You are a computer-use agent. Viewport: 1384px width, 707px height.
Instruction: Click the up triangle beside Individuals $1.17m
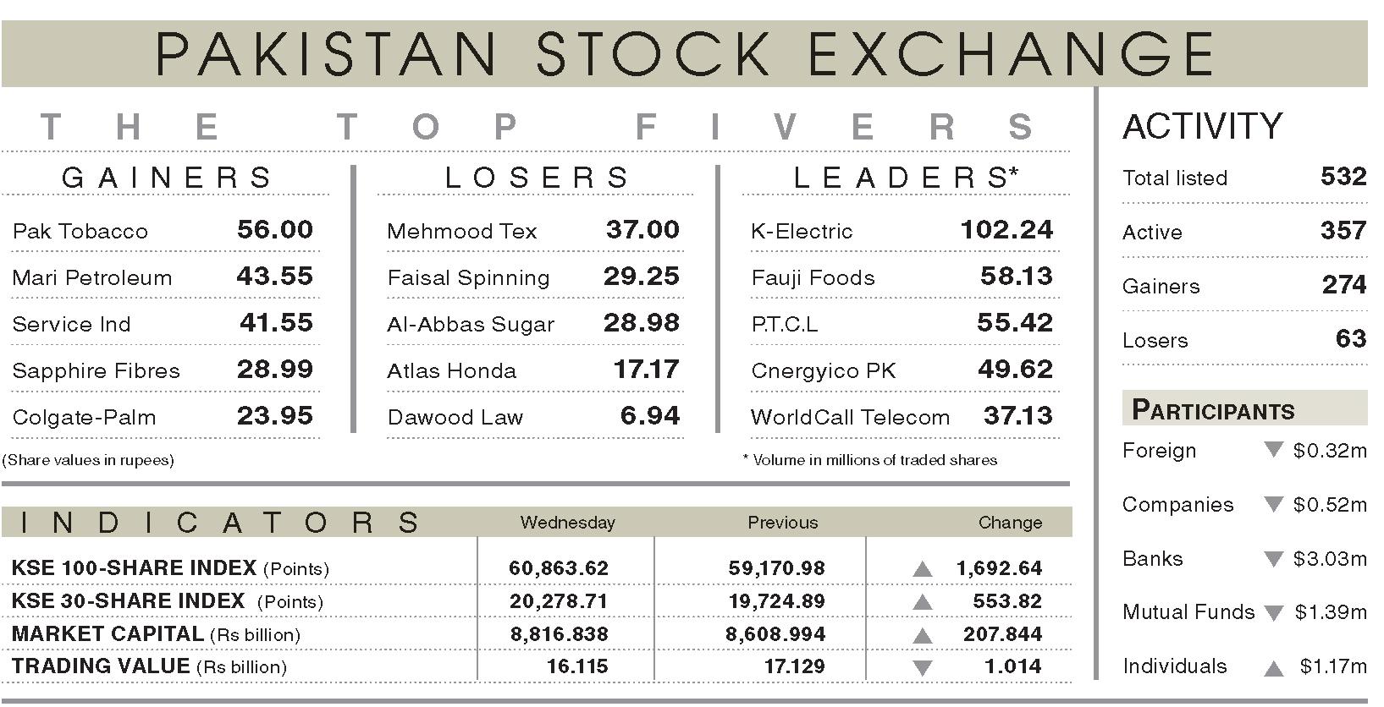[1273, 668]
